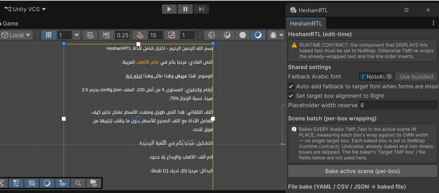This screenshot has width=439, height=193.
Task: Maximize the HeshamRTL window
Action: coord(406,10)
